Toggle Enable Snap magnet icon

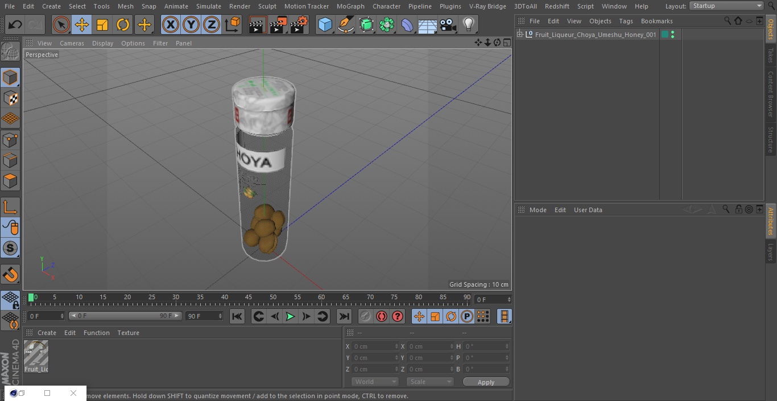click(x=10, y=275)
